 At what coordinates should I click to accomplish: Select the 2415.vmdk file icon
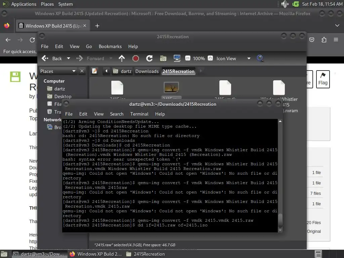[x=225, y=88]
